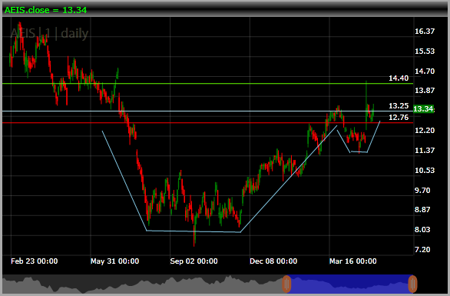The image size is (450, 296).
Task: Click the 7.20 price axis label
Action: click(422, 249)
